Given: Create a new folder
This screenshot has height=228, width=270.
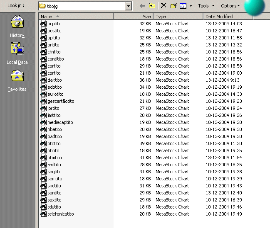Looking at the screenshot, I should pyautogui.click(x=173, y=6).
